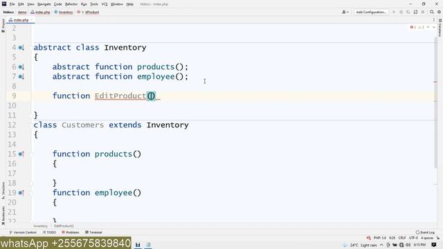Viewport: 443px width, 249px height.
Task: Open the Terminal tool window
Action: [x=93, y=232]
